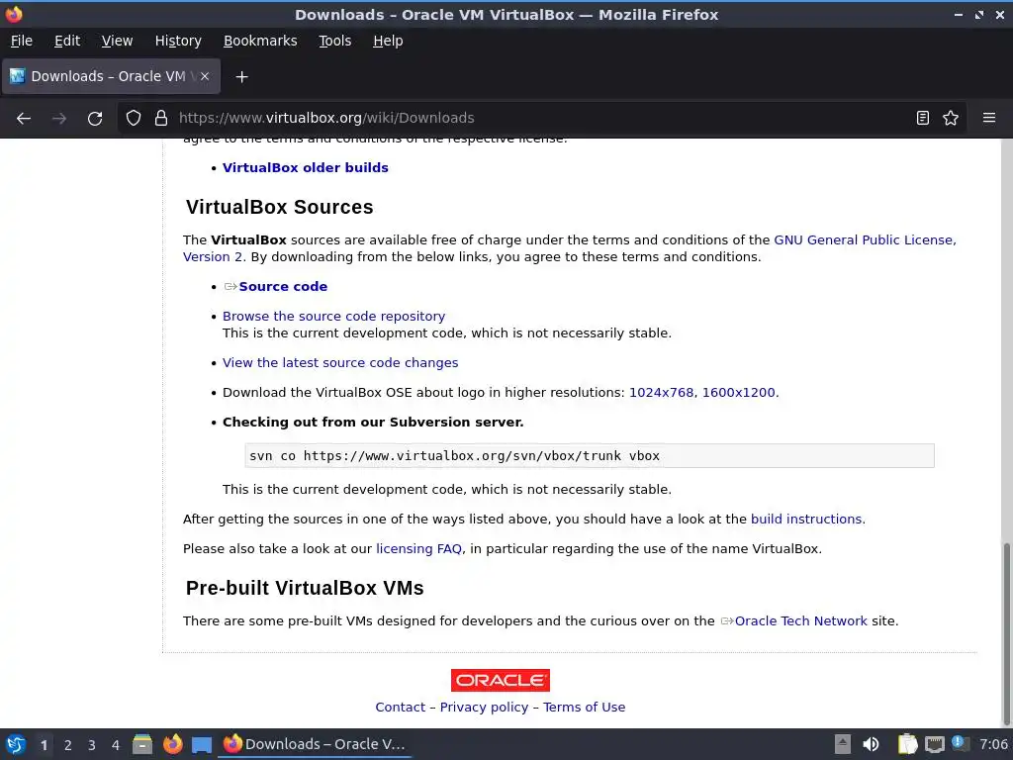The image size is (1013, 760).
Task: Switch to workspace 4
Action: tap(116, 745)
